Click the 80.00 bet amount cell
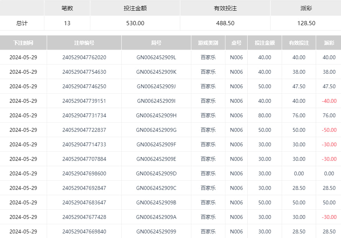Viewport: 341px width, 238px height. 264,115
